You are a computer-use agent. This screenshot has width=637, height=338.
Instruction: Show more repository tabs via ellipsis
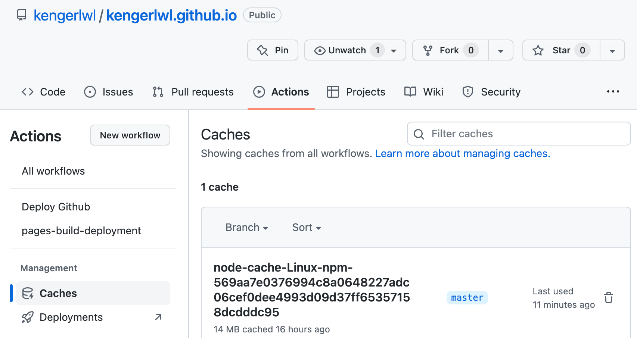coord(613,91)
